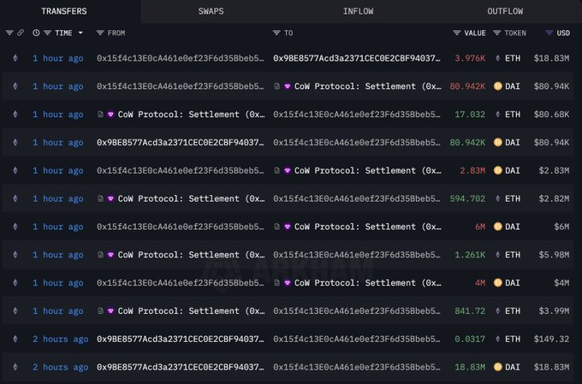The image size is (582, 384).
Task: Open the filter icon in the TO column header
Action: [x=276, y=32]
